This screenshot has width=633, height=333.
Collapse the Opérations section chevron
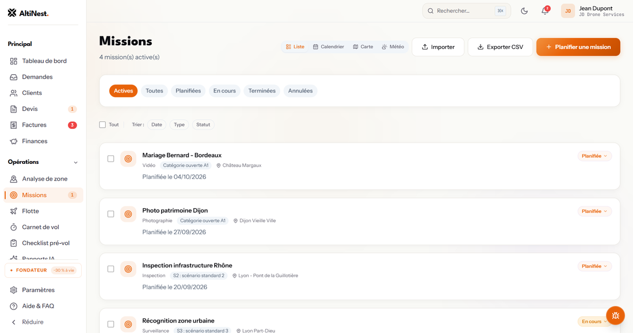pos(75,162)
